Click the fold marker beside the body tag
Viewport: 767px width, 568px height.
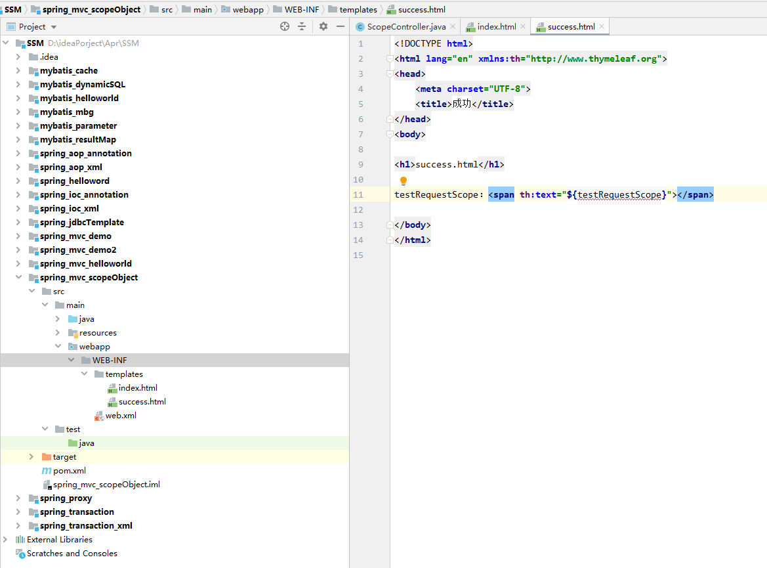point(390,134)
